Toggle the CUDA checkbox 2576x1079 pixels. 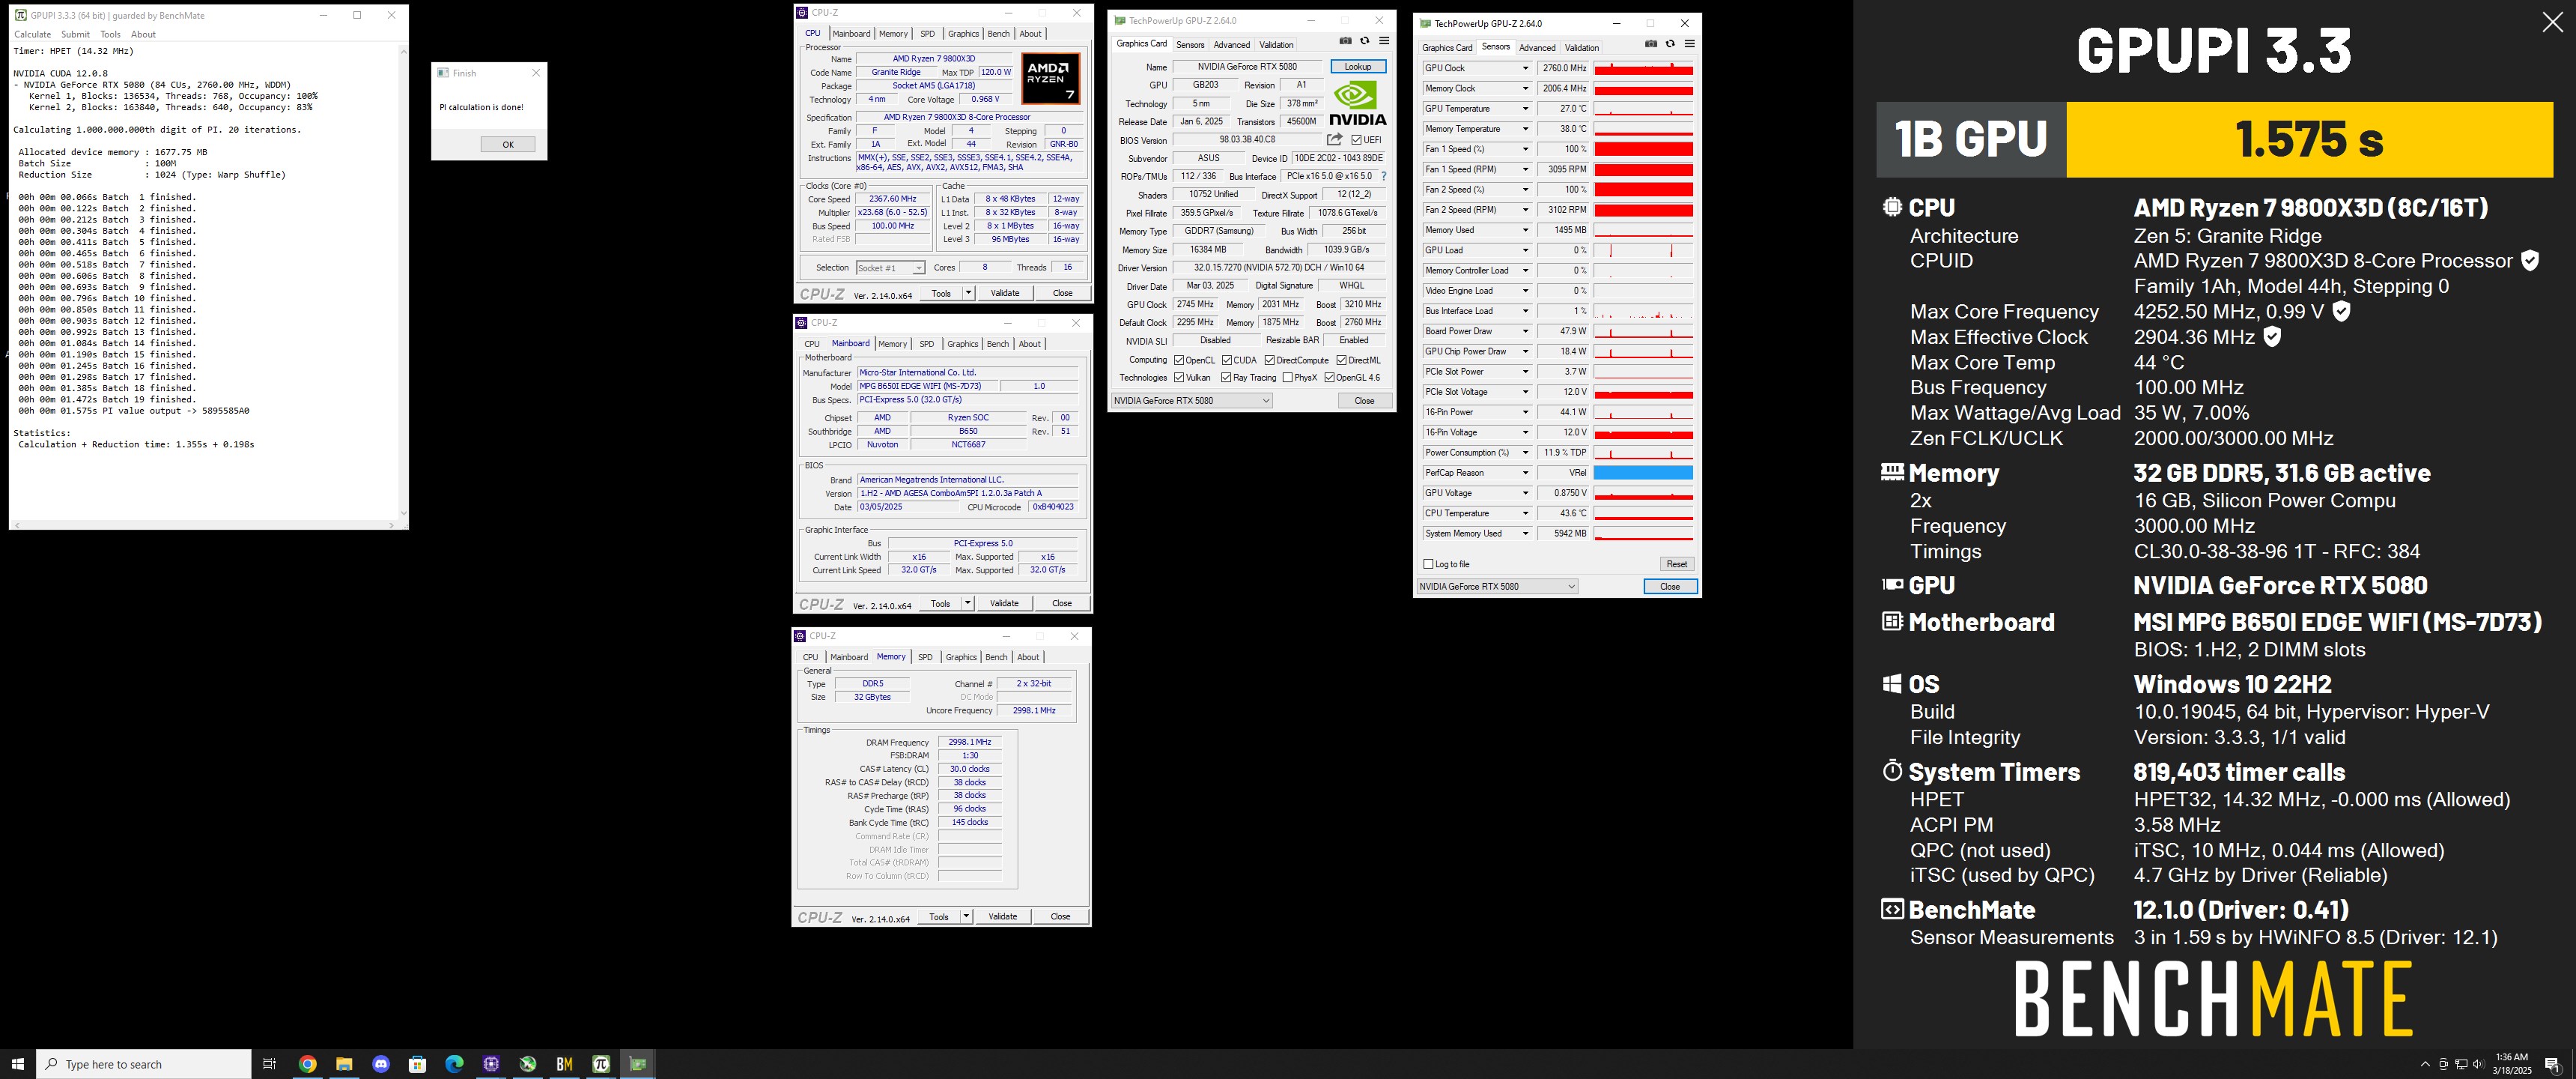1226,360
